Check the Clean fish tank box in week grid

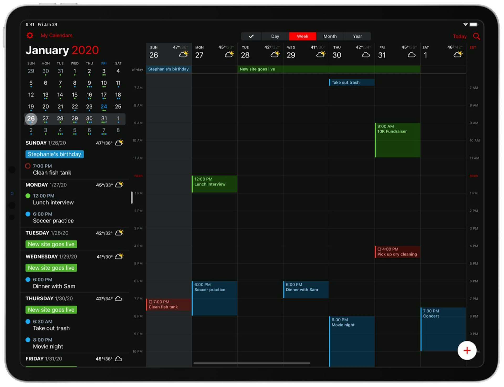click(x=151, y=302)
